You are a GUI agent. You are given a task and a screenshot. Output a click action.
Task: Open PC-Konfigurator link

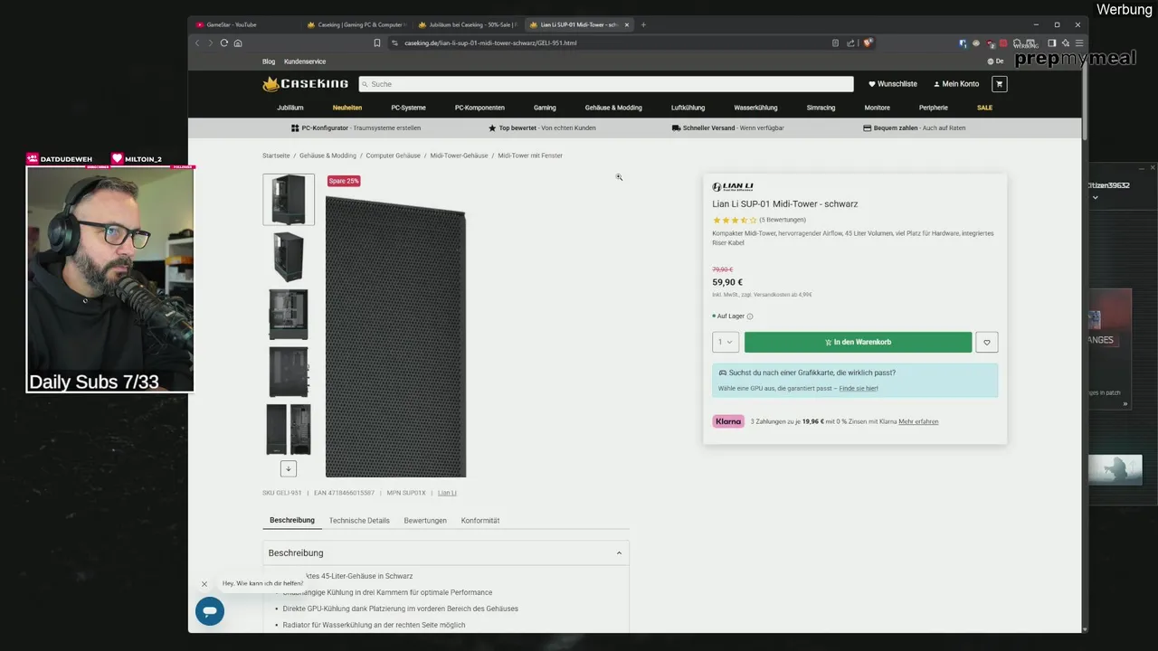coord(356,127)
